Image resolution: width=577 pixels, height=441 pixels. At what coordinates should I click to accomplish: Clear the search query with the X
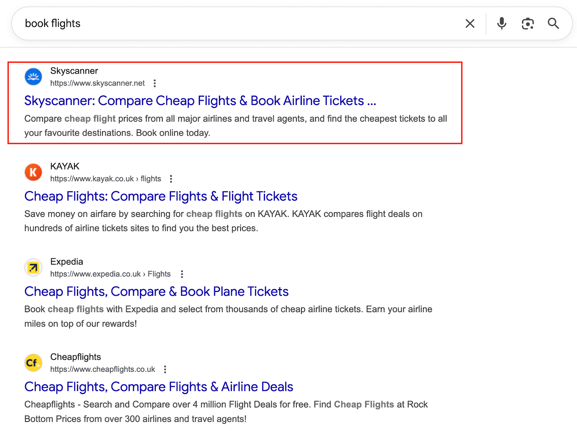(470, 23)
